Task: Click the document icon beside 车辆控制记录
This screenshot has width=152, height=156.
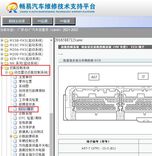Action: [15, 141]
